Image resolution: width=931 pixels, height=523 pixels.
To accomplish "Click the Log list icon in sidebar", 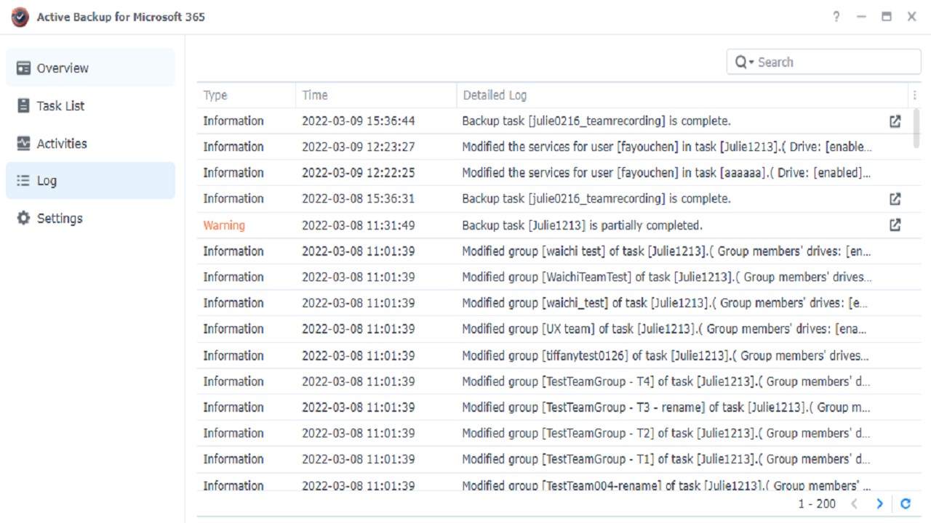I will (23, 181).
